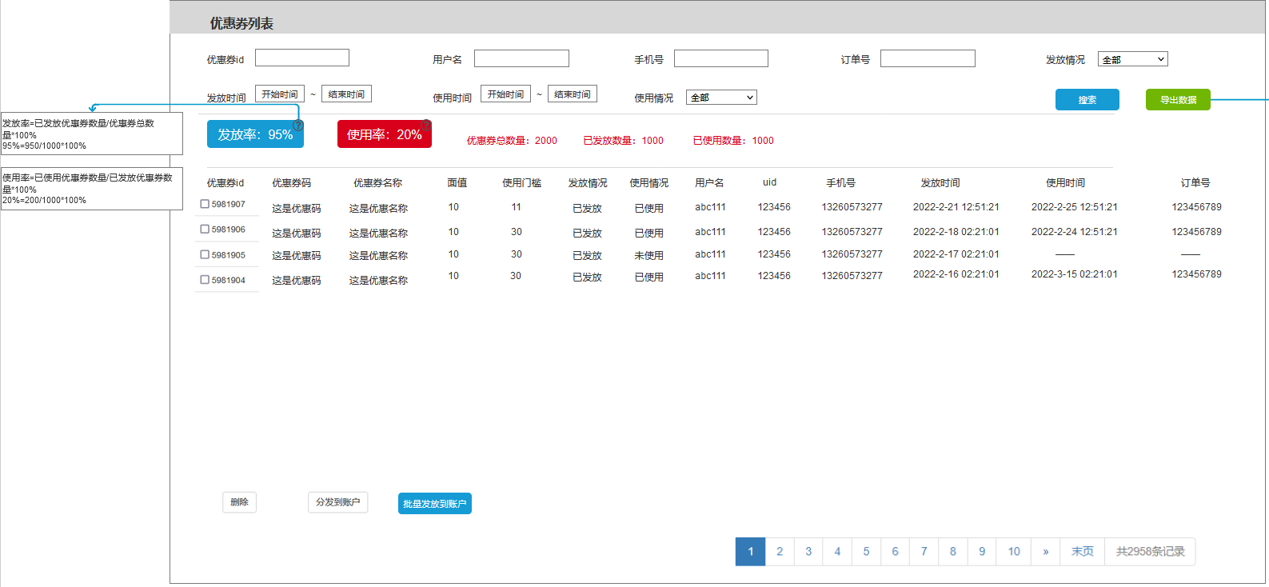Open the 使用情况 dropdown

pyautogui.click(x=721, y=98)
